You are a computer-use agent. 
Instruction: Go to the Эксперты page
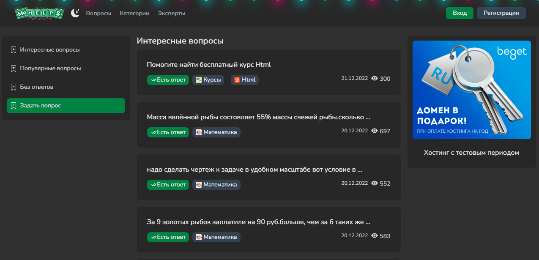[x=171, y=13]
